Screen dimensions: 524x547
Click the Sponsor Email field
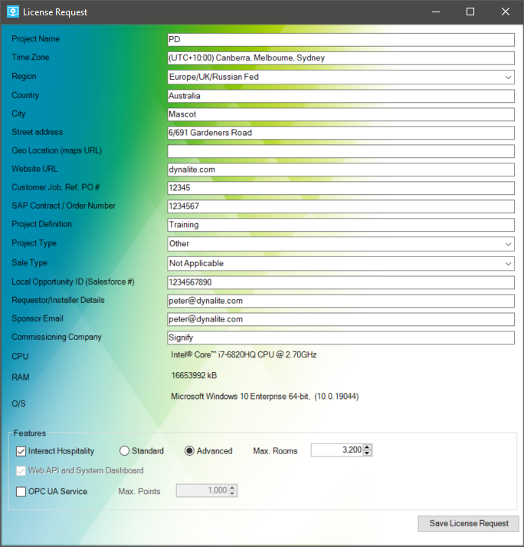[x=341, y=320]
